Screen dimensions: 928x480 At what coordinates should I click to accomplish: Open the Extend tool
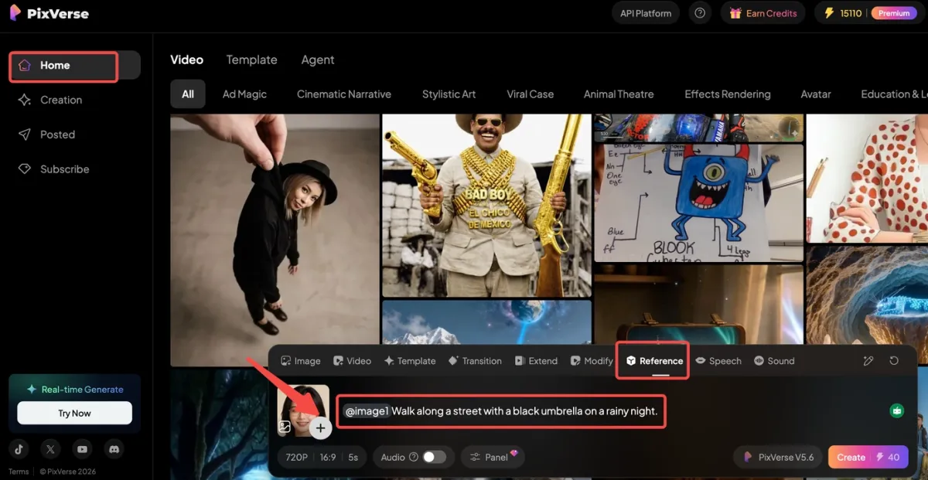536,360
